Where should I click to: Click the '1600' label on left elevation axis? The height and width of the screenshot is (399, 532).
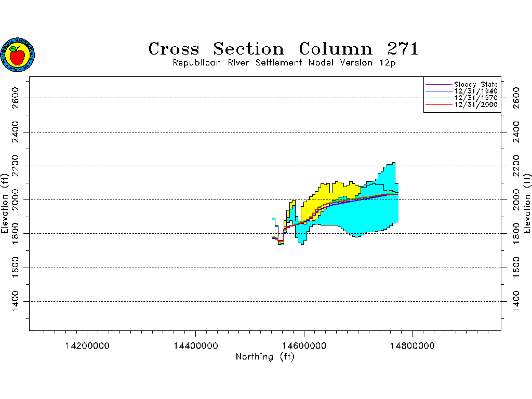[x=15, y=268]
